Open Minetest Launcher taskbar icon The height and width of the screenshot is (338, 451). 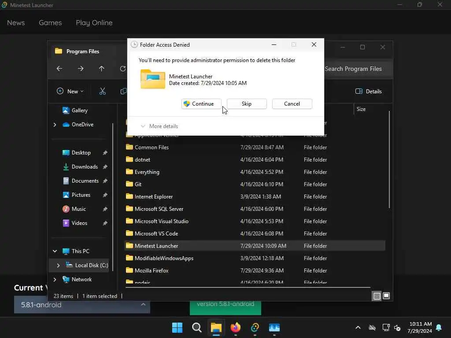point(255,327)
